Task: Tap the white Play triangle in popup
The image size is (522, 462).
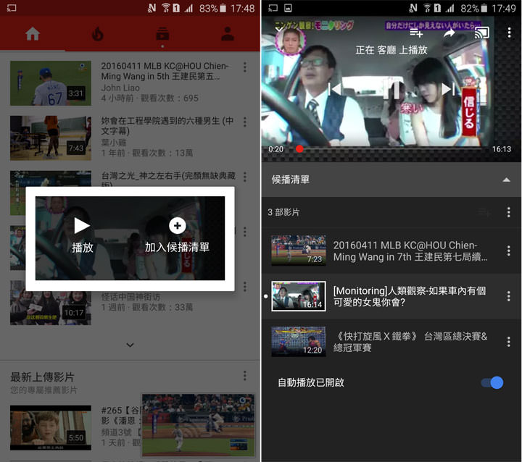Action: pos(81,225)
